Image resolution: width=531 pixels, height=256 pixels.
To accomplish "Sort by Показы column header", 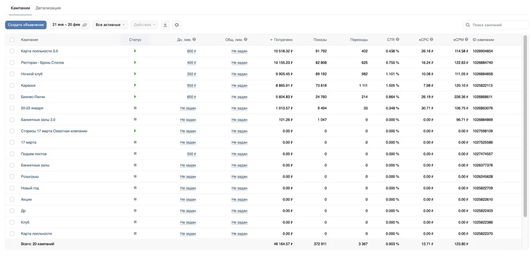I will [x=320, y=40].
